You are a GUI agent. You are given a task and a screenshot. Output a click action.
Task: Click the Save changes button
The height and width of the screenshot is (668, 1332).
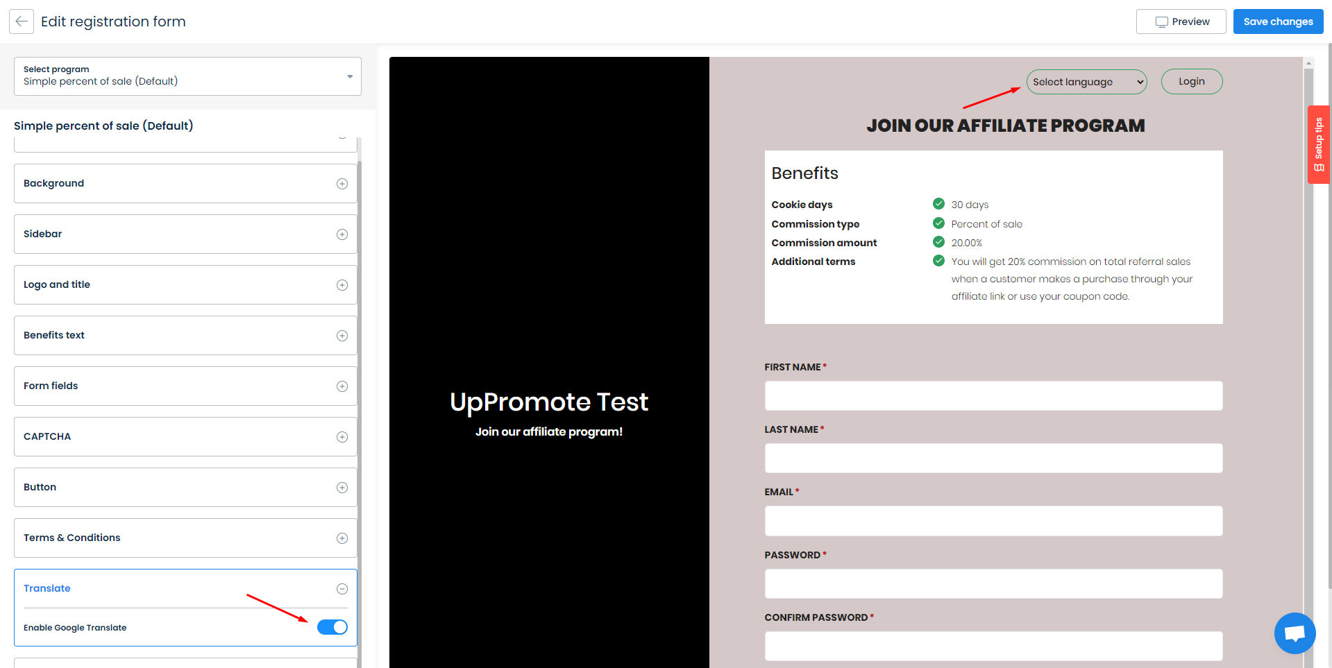1278,22
